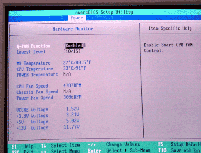This screenshot has width=201, height=153.
Task: Click the 4787RPM fan speed value
Action: 72,85
